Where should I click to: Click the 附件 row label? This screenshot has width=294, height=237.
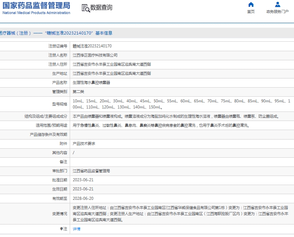(63, 144)
